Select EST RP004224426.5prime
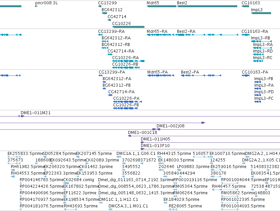This screenshot has width=280, height=211. pyautogui.click(x=20, y=190)
